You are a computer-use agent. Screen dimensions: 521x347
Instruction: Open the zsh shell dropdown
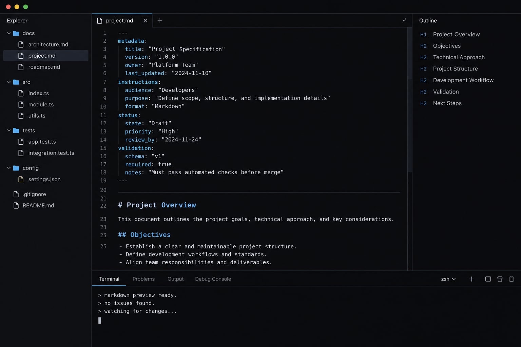click(448, 279)
